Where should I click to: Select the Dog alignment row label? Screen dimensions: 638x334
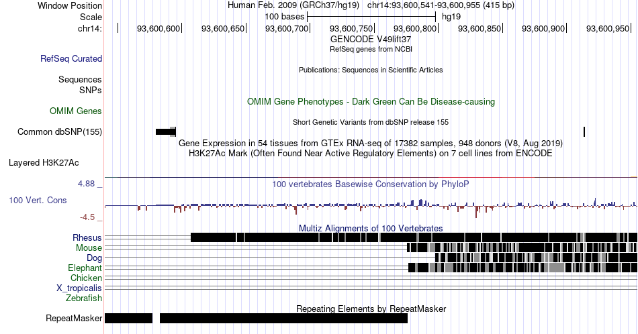pos(95,258)
